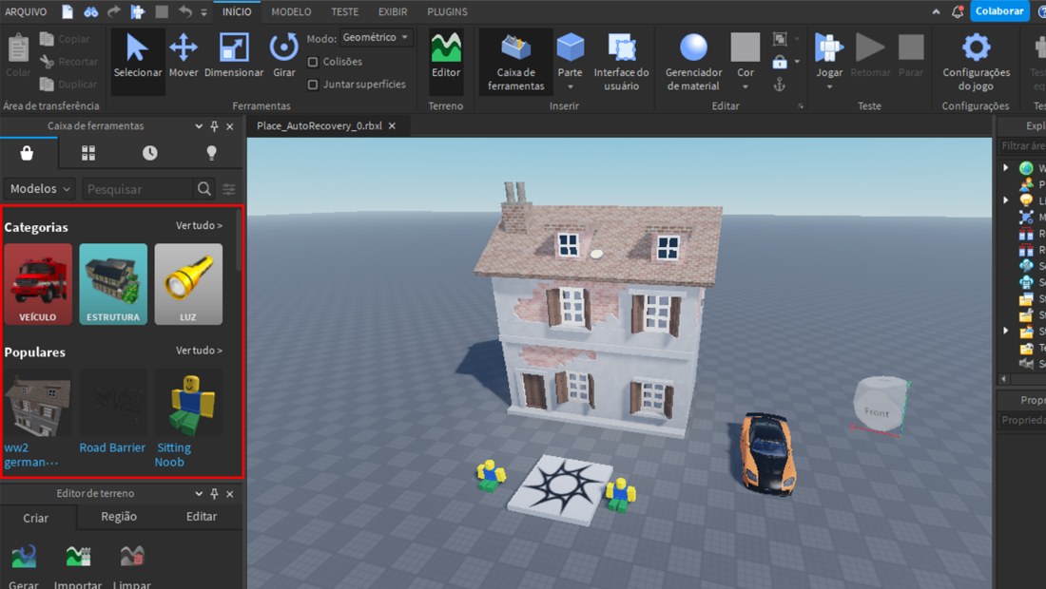Toggle the anchor tool icon
Screen dimensions: 1046x589
(x=779, y=85)
